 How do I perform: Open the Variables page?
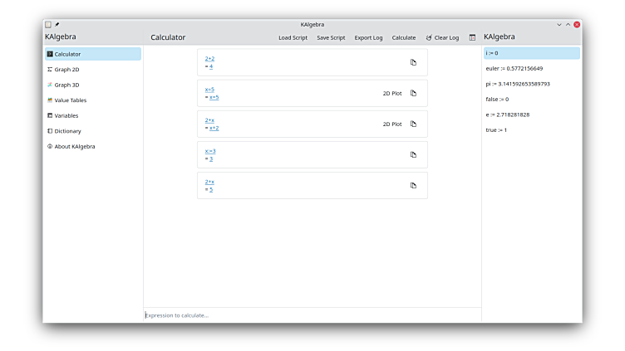coord(66,115)
